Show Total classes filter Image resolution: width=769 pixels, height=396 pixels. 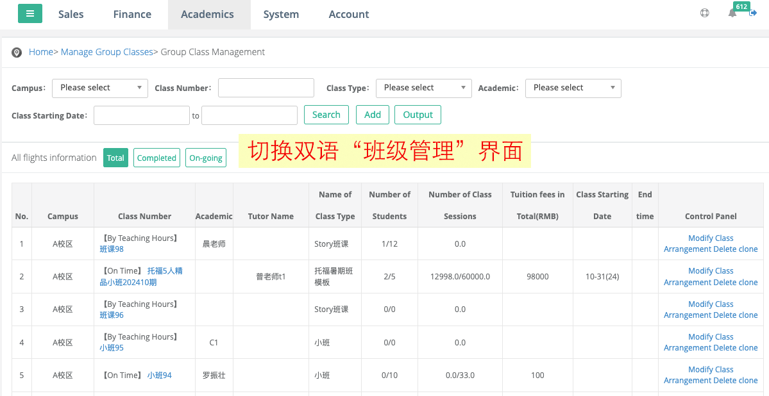pos(115,158)
